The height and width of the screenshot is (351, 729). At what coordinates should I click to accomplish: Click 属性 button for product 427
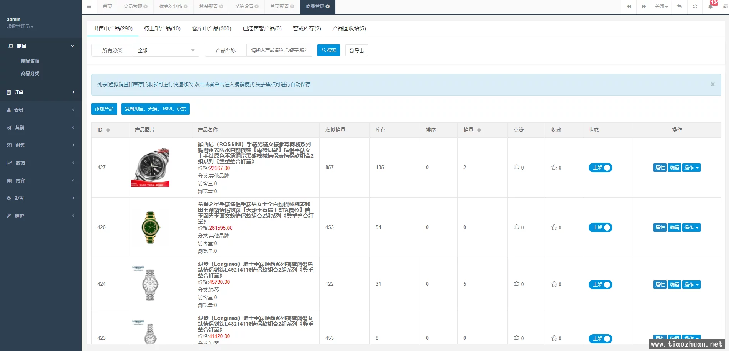tap(660, 168)
